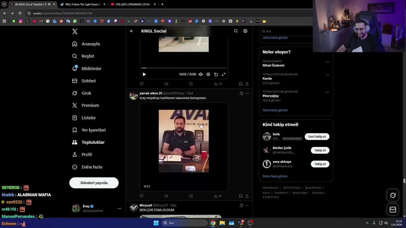The width and height of the screenshot is (406, 228).
Task: Click the X search box Ara
Action: click(285, 31)
